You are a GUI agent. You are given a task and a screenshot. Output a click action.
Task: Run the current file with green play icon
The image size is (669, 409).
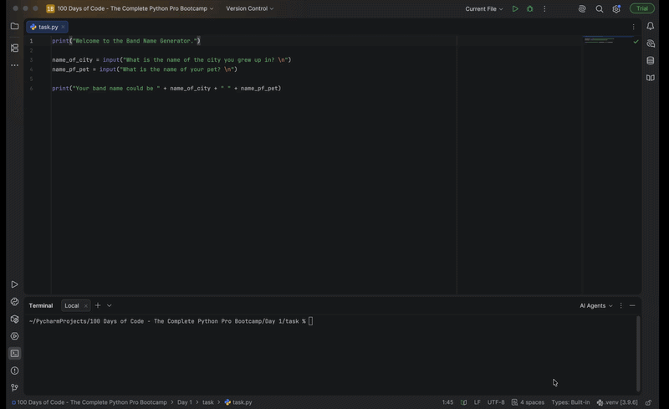[515, 8]
